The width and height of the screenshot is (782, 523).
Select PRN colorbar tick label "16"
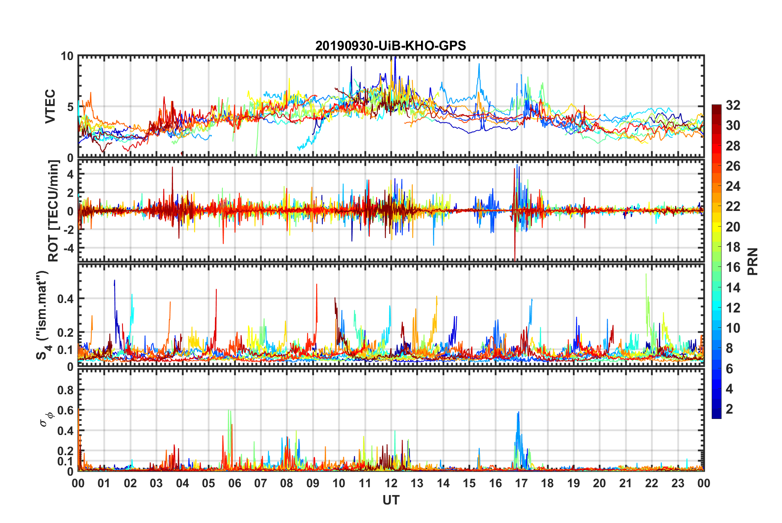pos(733,267)
